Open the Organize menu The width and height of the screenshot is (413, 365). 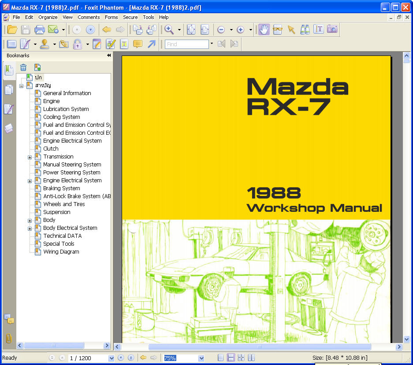coord(48,17)
